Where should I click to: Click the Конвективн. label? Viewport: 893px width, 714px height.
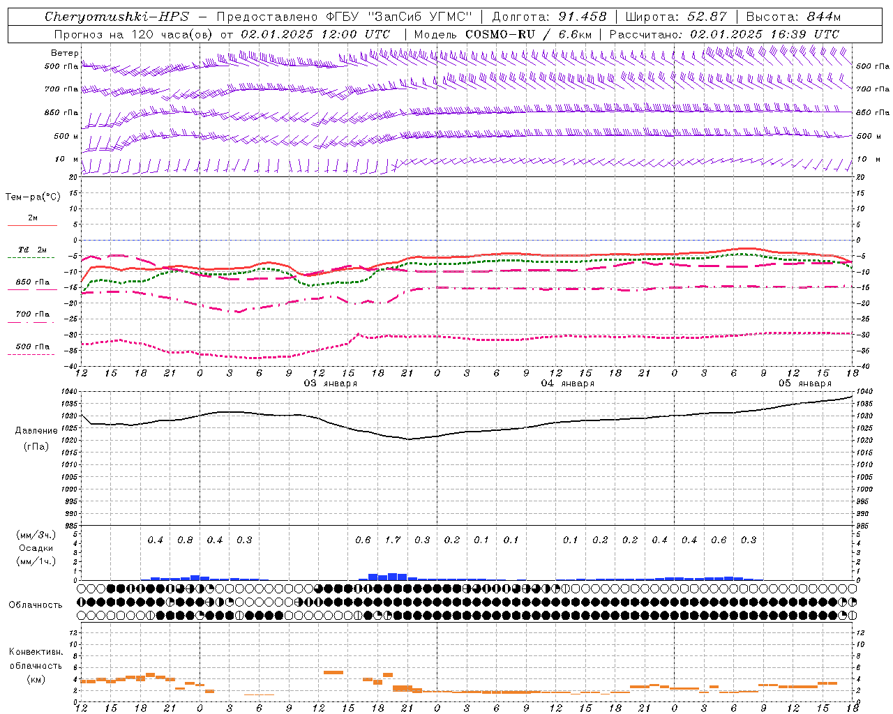coord(36,652)
